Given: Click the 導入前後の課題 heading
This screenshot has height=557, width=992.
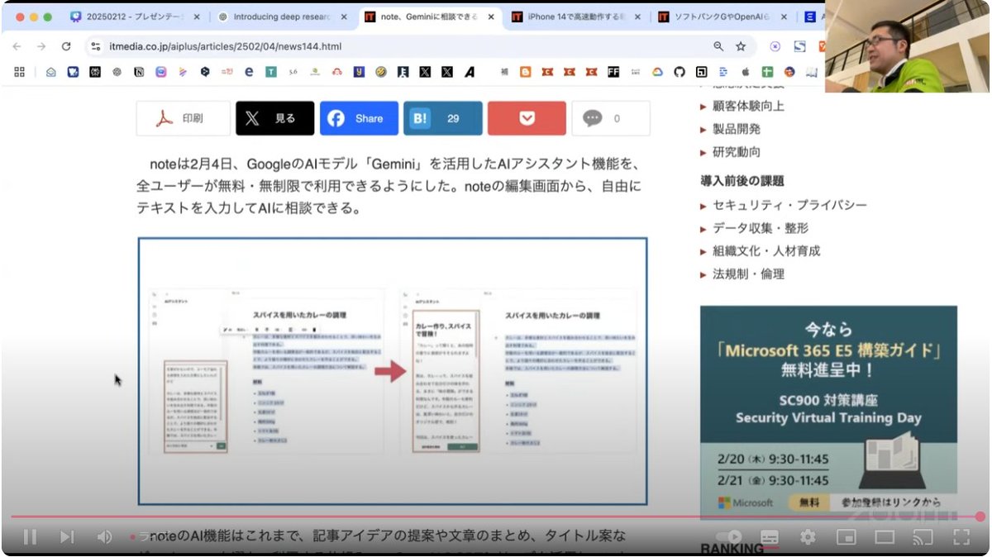Looking at the screenshot, I should [742, 180].
